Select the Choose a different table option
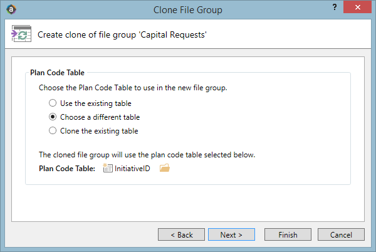376x252 pixels. (x=53, y=117)
